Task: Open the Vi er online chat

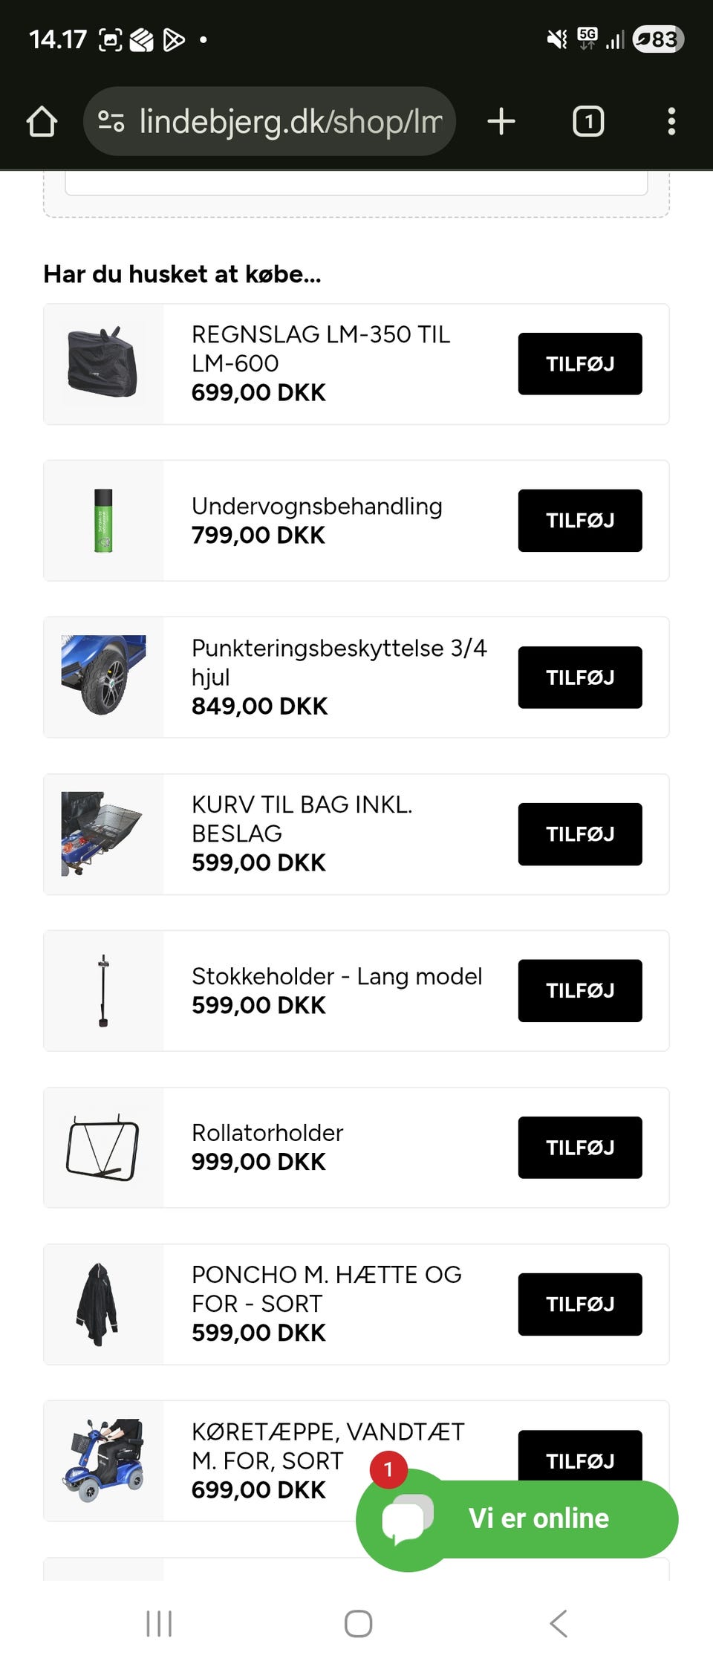Action: click(517, 1519)
